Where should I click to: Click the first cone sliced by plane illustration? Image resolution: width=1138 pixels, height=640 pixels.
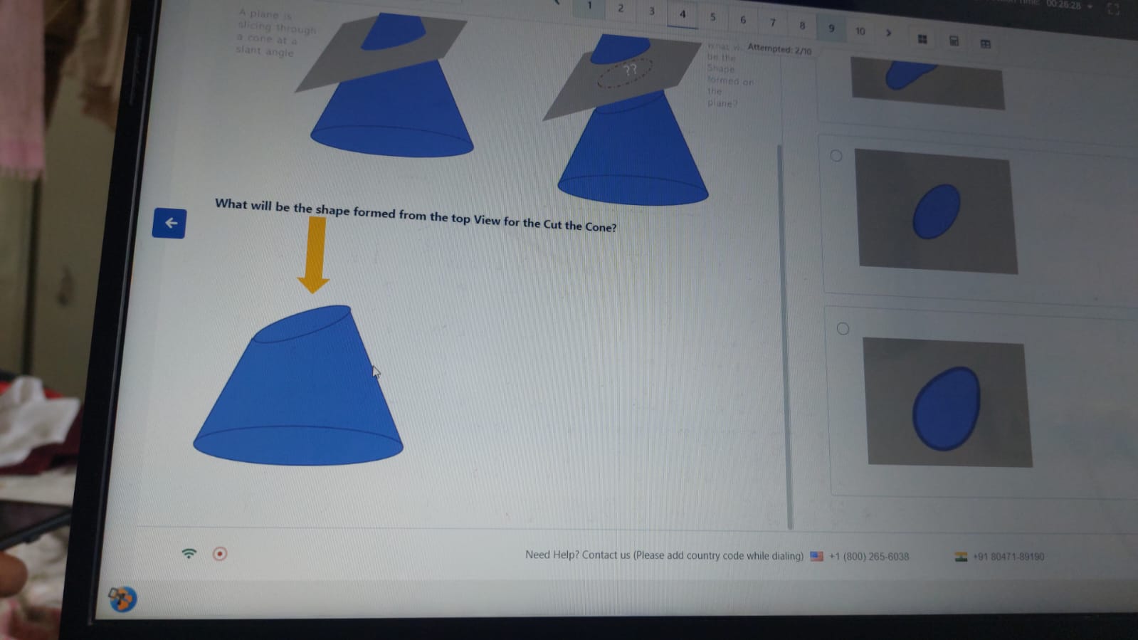[384, 84]
